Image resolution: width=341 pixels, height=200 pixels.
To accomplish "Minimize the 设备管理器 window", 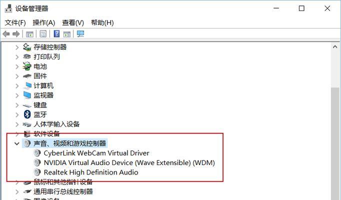I will point(276,8).
